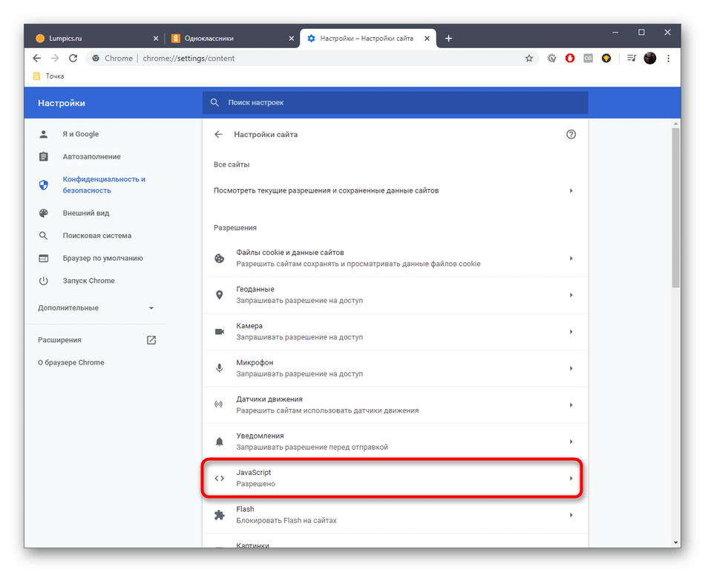Screen dimensions: 705x572
Task: Click the Поиск настроек search field
Action: point(395,103)
